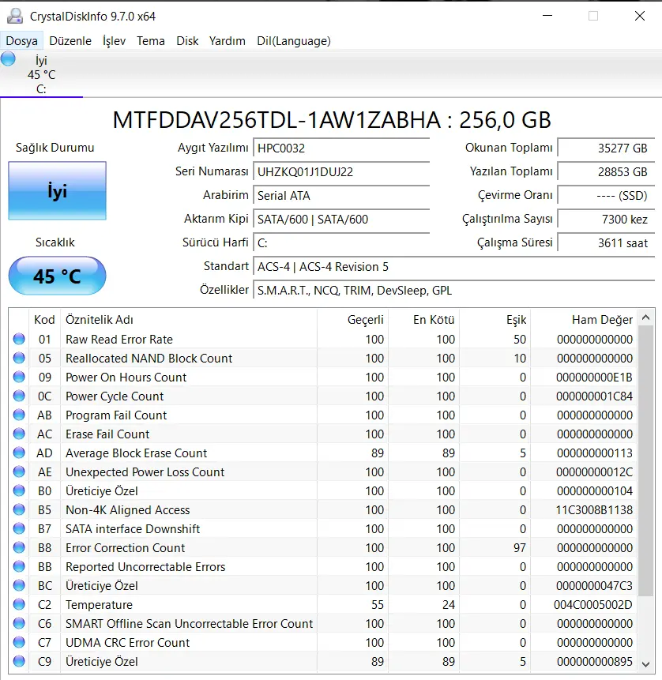Click status orb for Program Fail Count
This screenshot has width=662, height=680.
(x=19, y=415)
